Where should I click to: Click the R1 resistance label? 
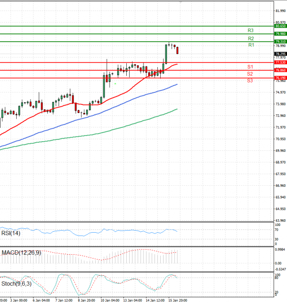(x=251, y=45)
